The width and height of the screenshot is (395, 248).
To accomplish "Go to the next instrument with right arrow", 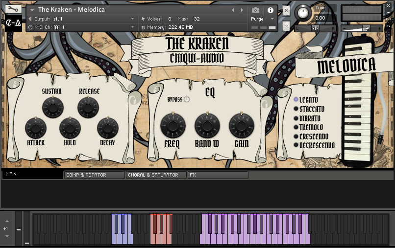I will (241, 10).
